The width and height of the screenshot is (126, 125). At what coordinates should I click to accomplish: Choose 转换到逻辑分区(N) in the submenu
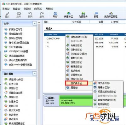(x=108, y=100)
